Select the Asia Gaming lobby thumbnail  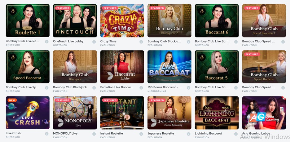pos(264,113)
